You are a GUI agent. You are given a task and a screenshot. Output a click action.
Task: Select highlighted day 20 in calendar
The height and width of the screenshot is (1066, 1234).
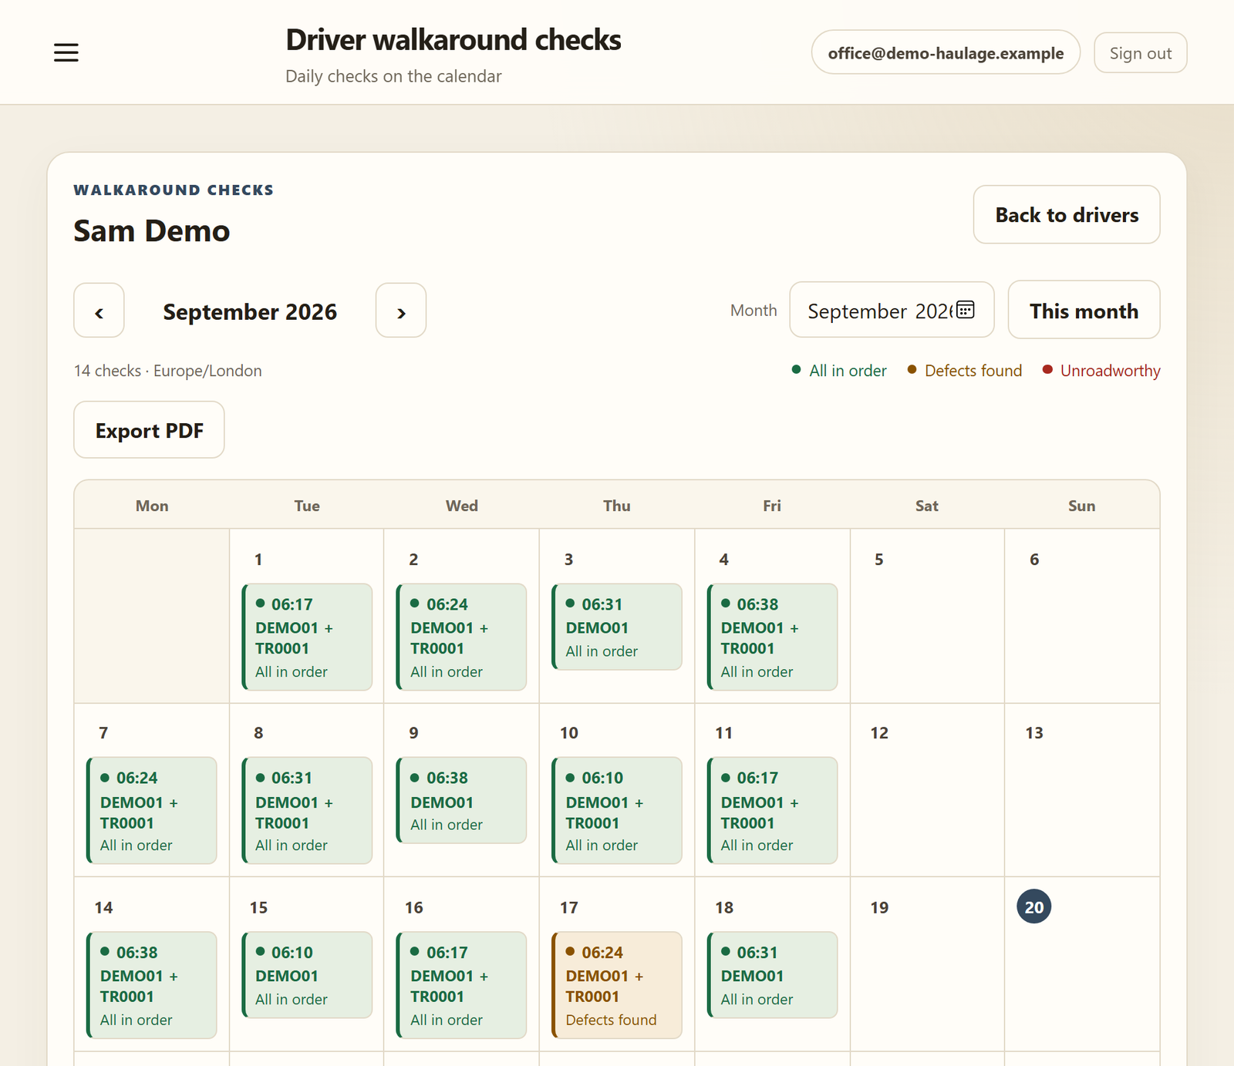[1034, 906]
